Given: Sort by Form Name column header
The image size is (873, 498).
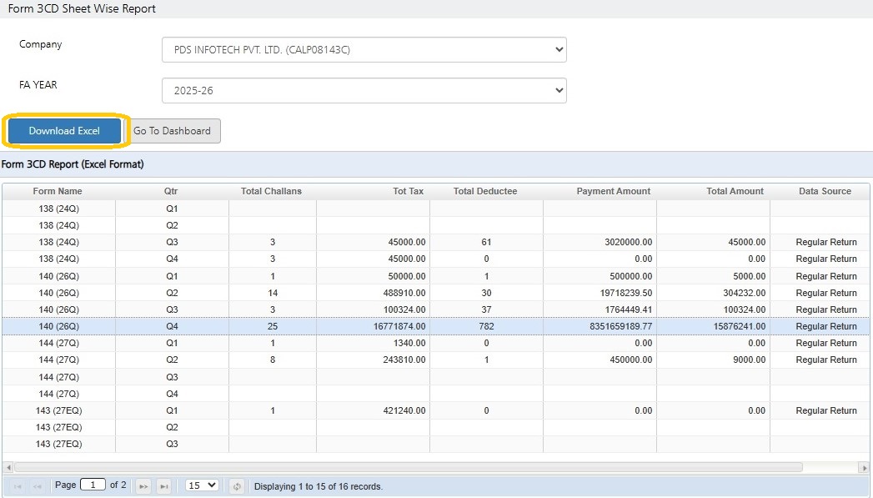Looking at the screenshot, I should click(58, 191).
